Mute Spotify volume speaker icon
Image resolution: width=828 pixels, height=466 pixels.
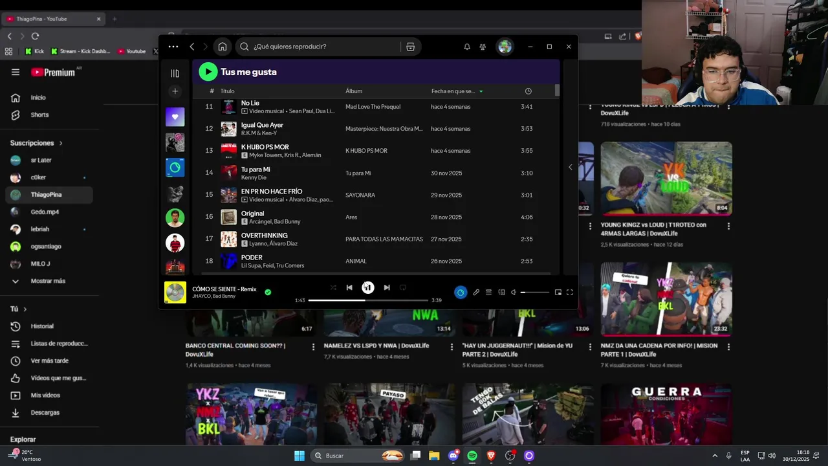[514, 293]
